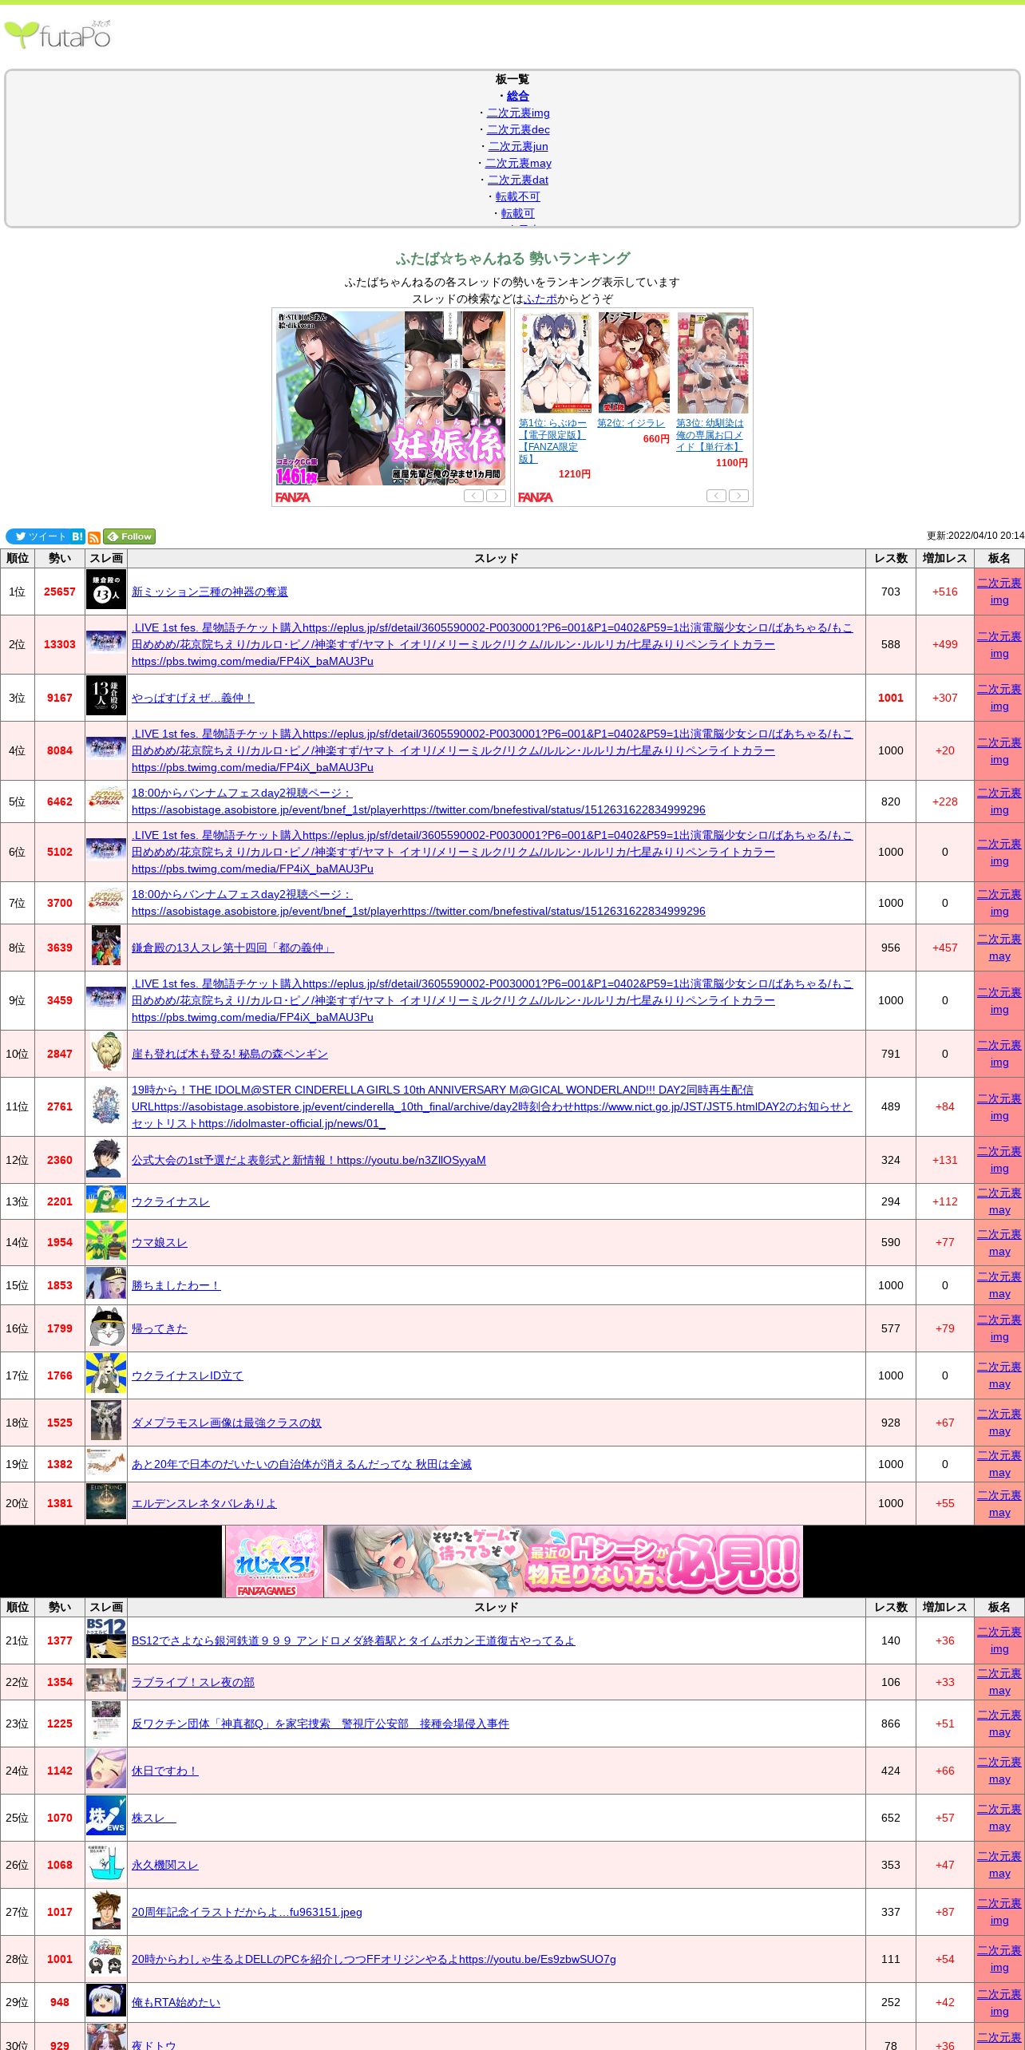Click board link 二次元裏may in rank 14 row

click(999, 1242)
